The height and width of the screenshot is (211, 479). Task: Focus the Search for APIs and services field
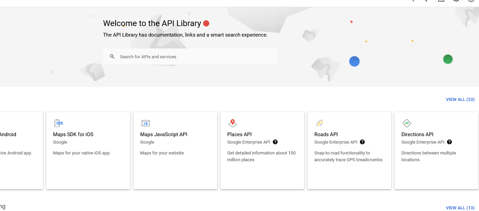tap(190, 57)
